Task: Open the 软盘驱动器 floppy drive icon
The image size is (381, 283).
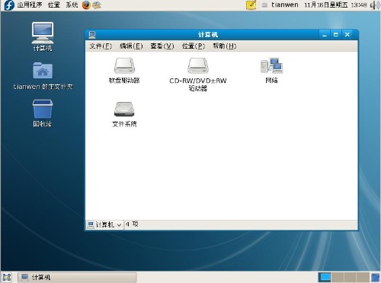Action: point(124,65)
